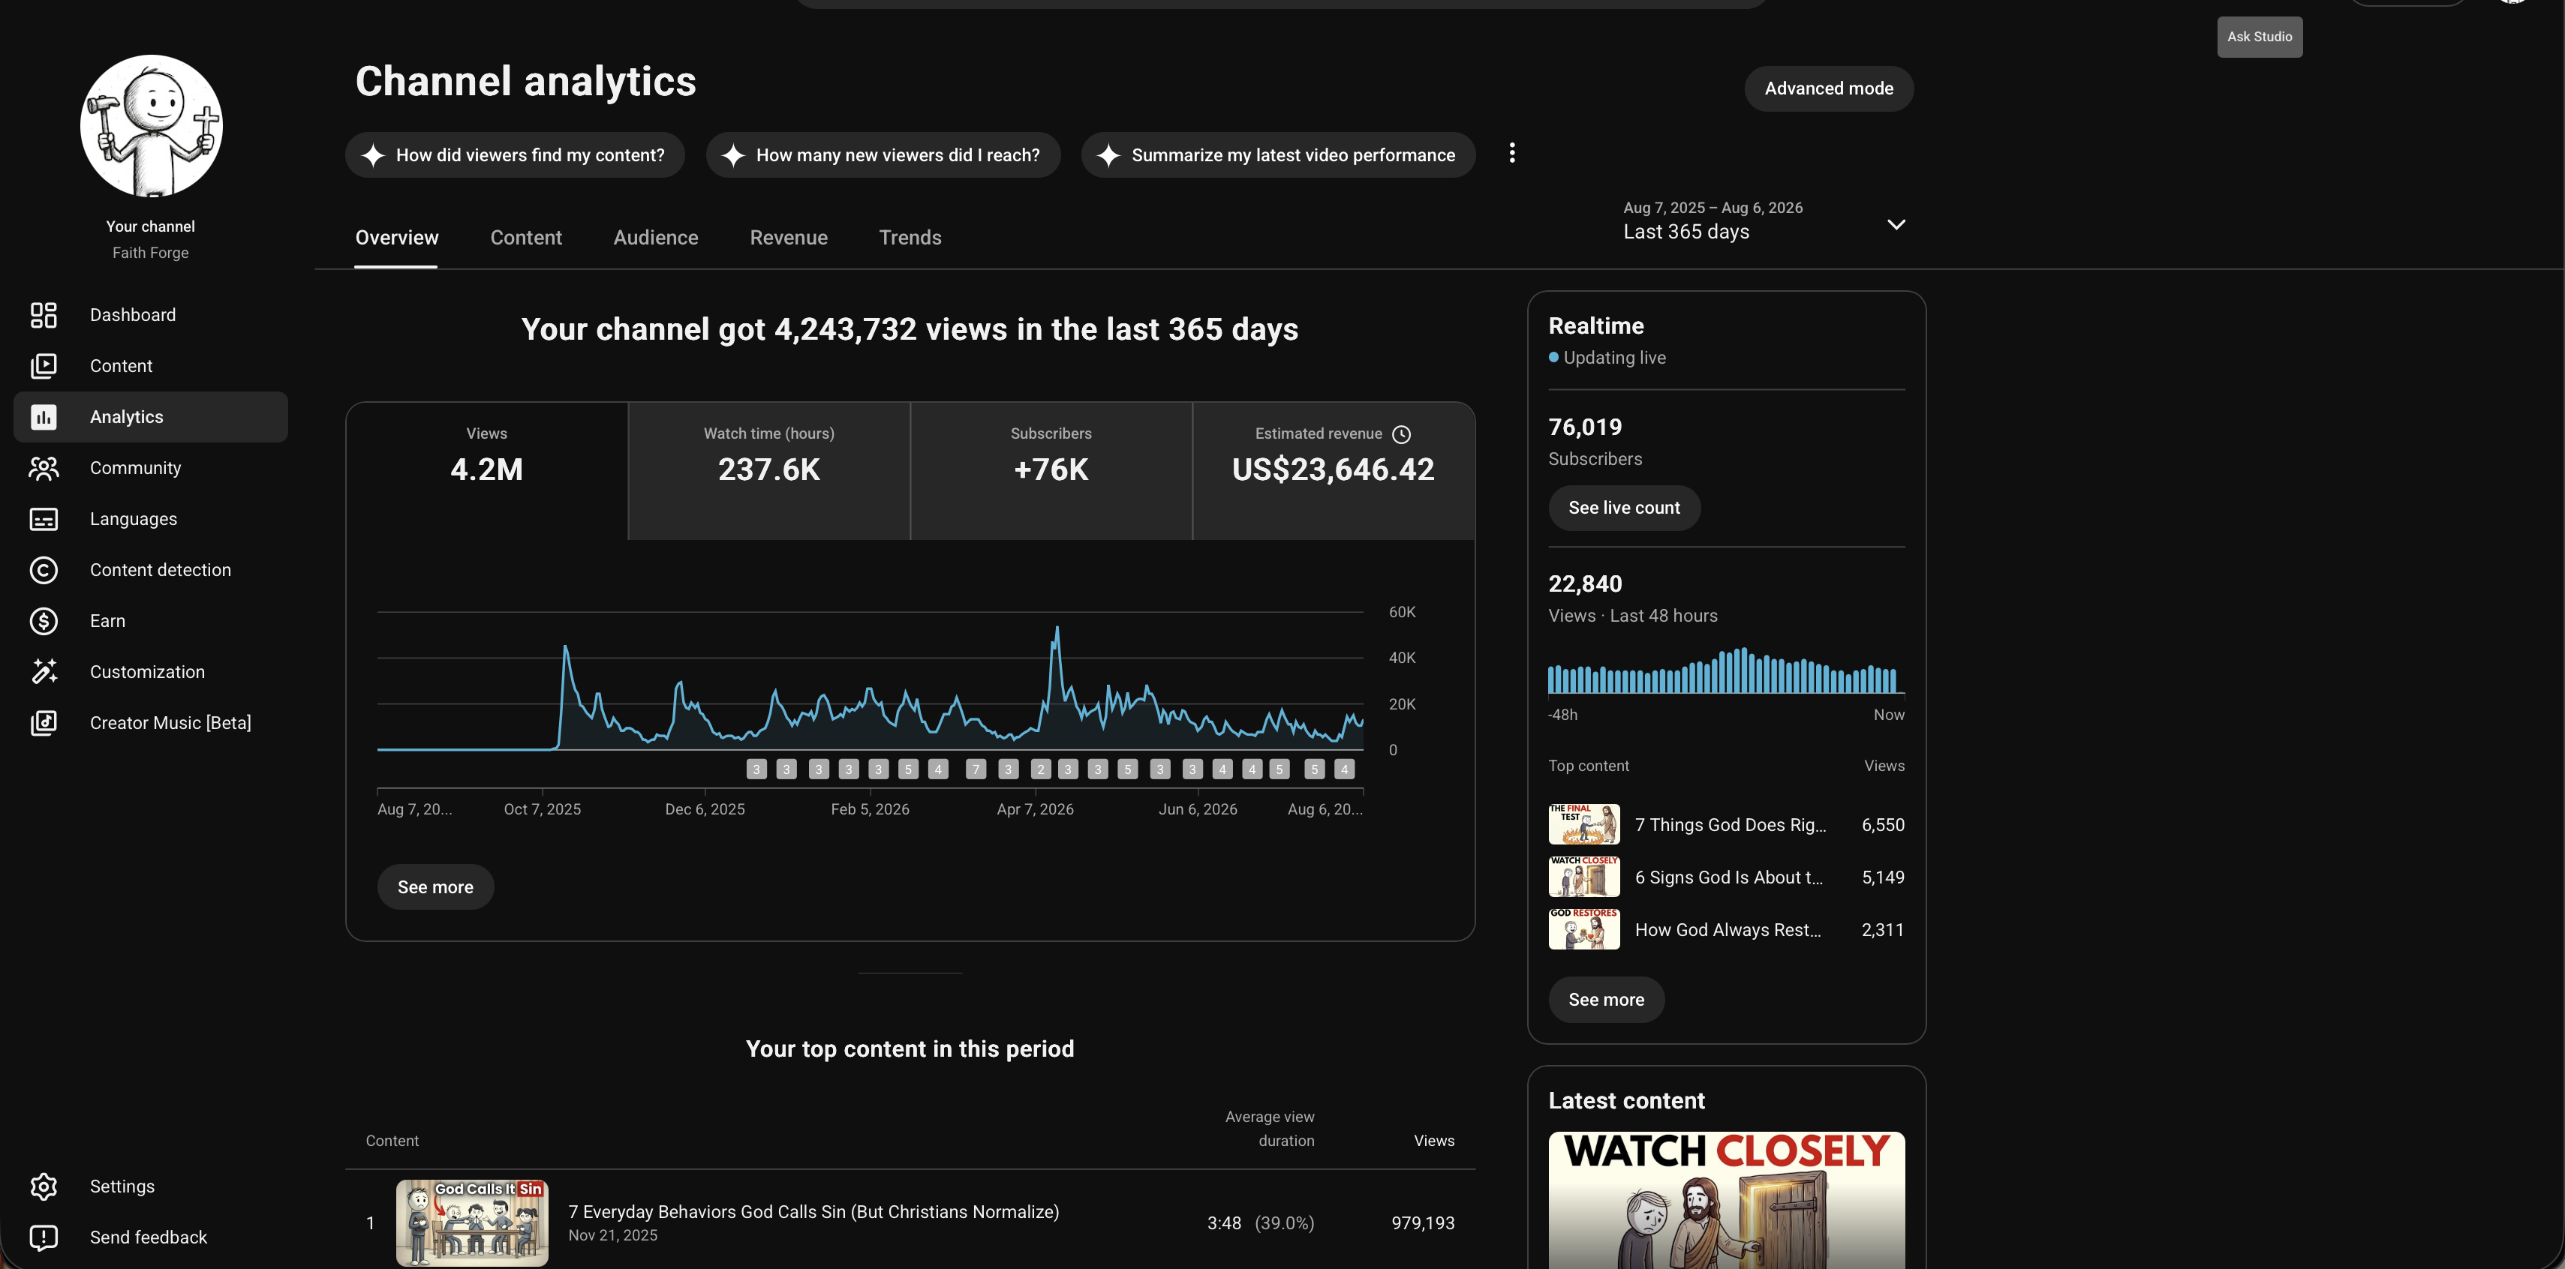Open three-dot menu beside suggestion chips
The image size is (2565, 1269).
[1511, 153]
